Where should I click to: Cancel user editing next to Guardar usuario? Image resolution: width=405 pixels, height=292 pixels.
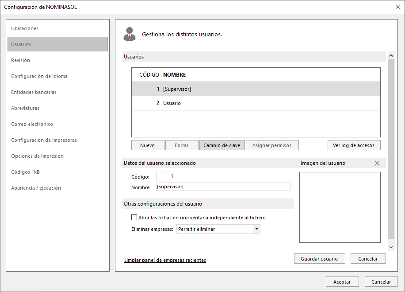pos(368,259)
